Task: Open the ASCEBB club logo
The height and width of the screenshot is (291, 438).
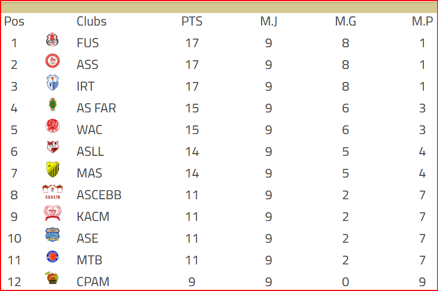Action: tap(53, 192)
